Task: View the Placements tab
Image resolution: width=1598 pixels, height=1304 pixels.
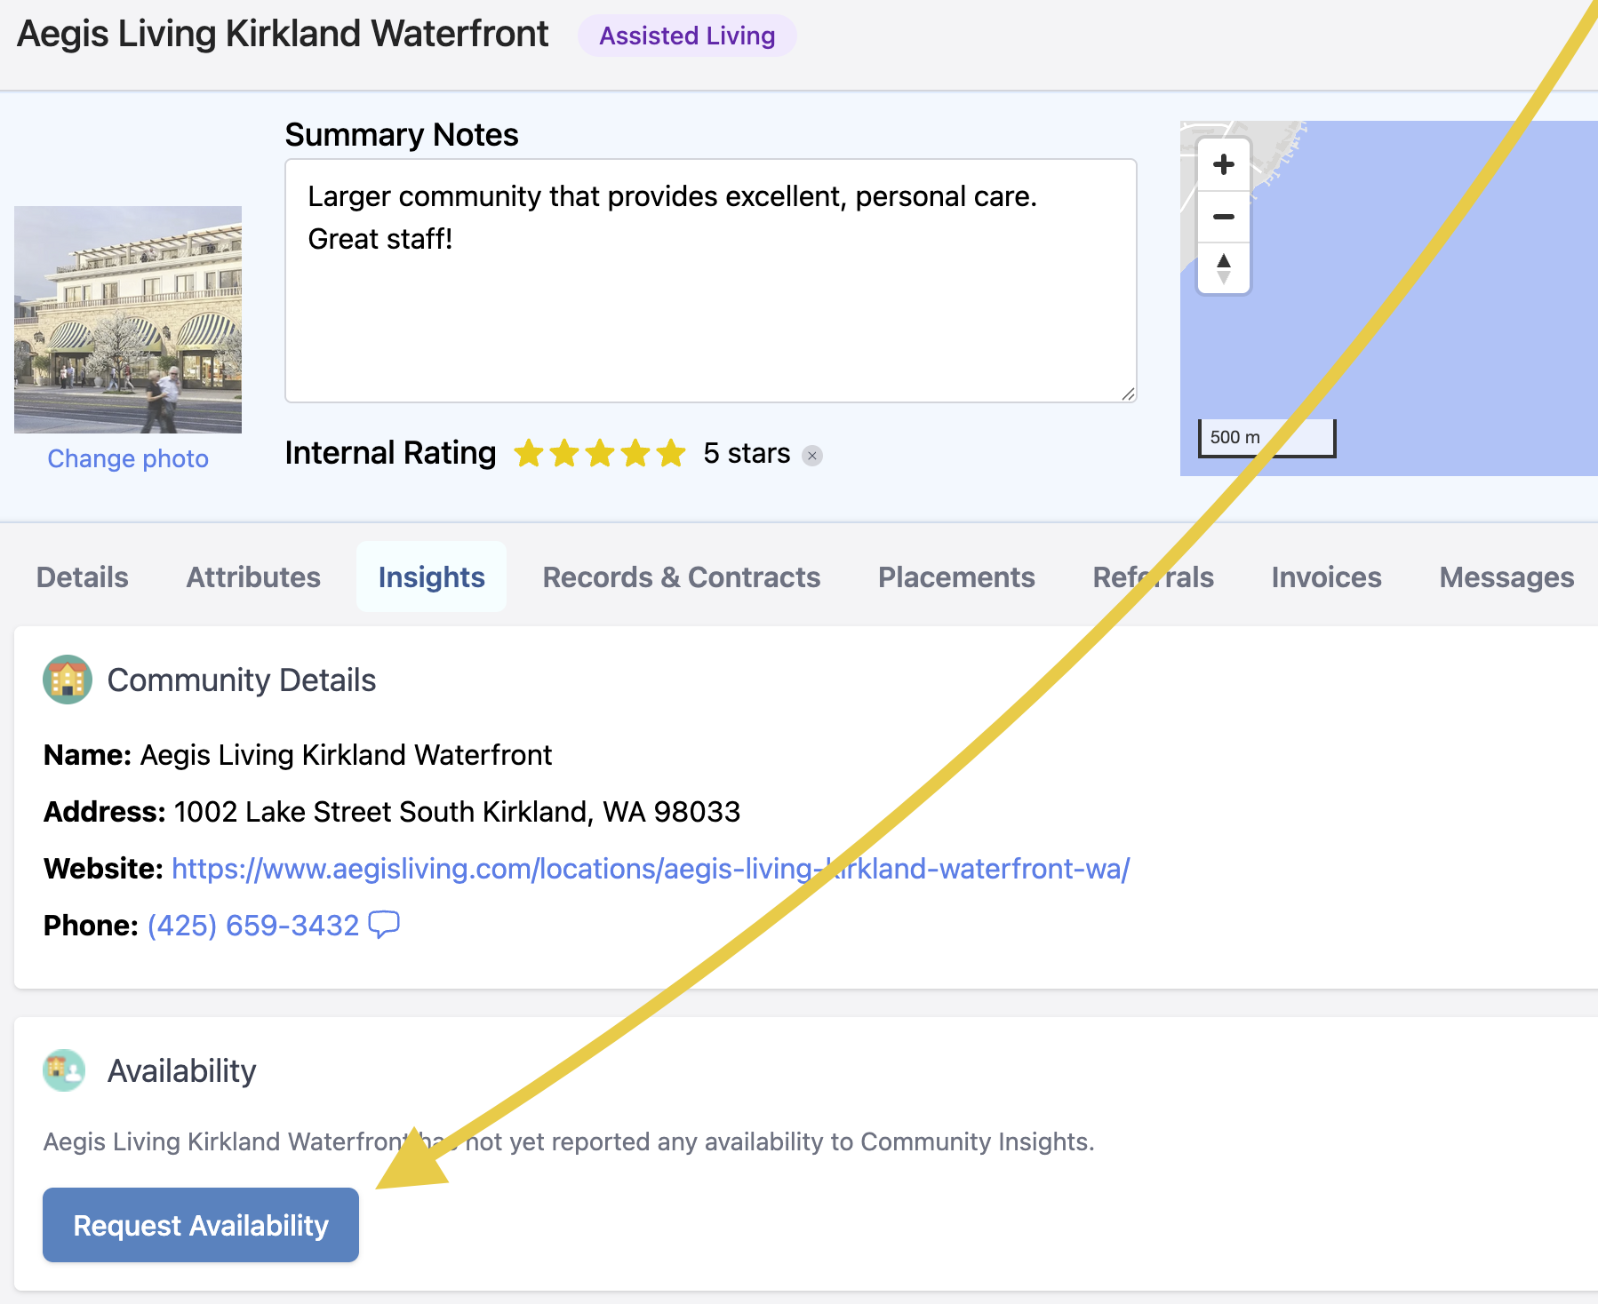Action: pyautogui.click(x=956, y=577)
